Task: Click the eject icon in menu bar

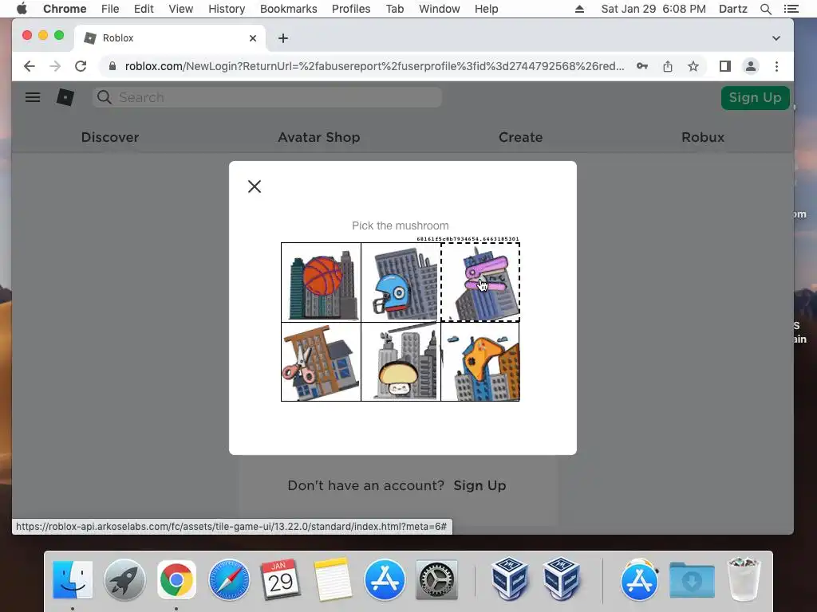Action: coord(579,9)
